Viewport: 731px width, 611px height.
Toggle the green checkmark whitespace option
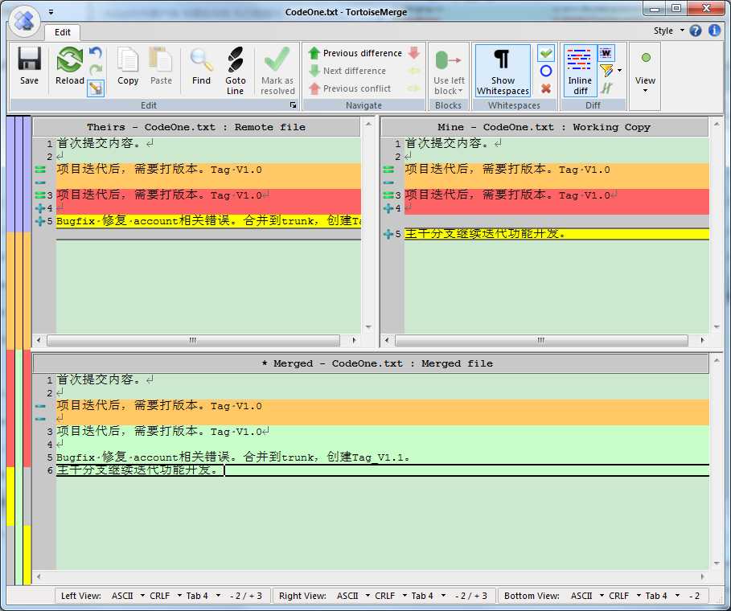pyautogui.click(x=546, y=53)
